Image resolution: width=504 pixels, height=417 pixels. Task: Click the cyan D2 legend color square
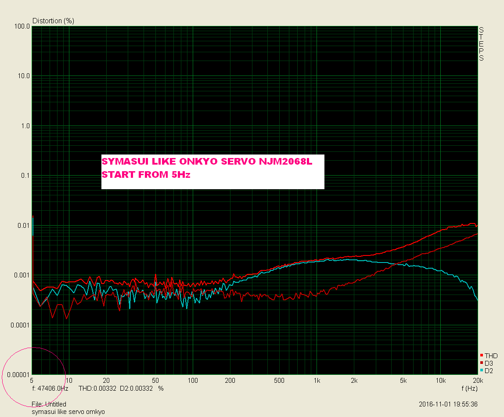click(x=482, y=370)
